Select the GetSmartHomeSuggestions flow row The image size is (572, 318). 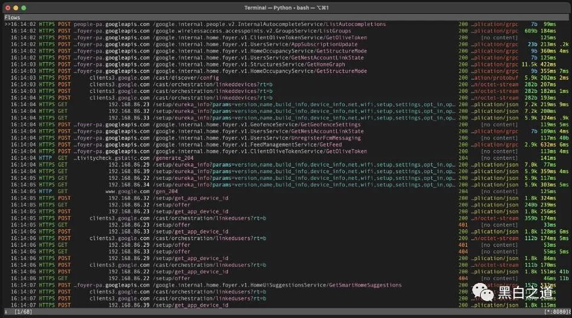pos(286,285)
